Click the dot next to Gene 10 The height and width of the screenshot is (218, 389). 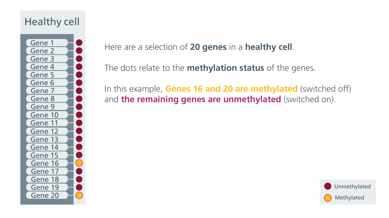[79, 115]
